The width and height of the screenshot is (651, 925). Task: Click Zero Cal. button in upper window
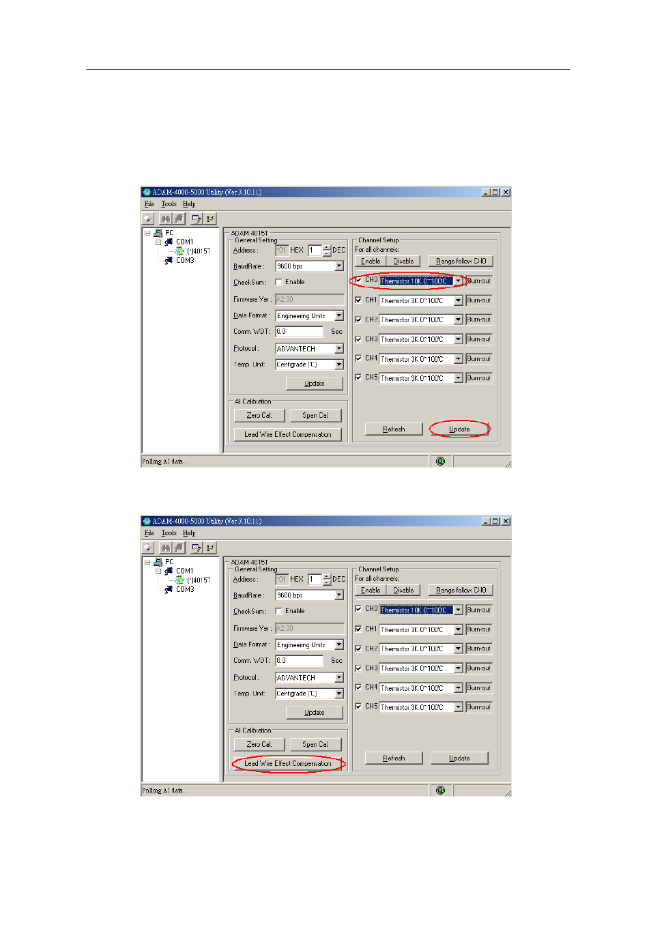click(259, 415)
